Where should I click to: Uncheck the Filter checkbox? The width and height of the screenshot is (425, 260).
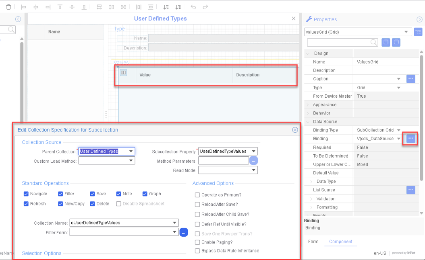pyautogui.click(x=60, y=194)
